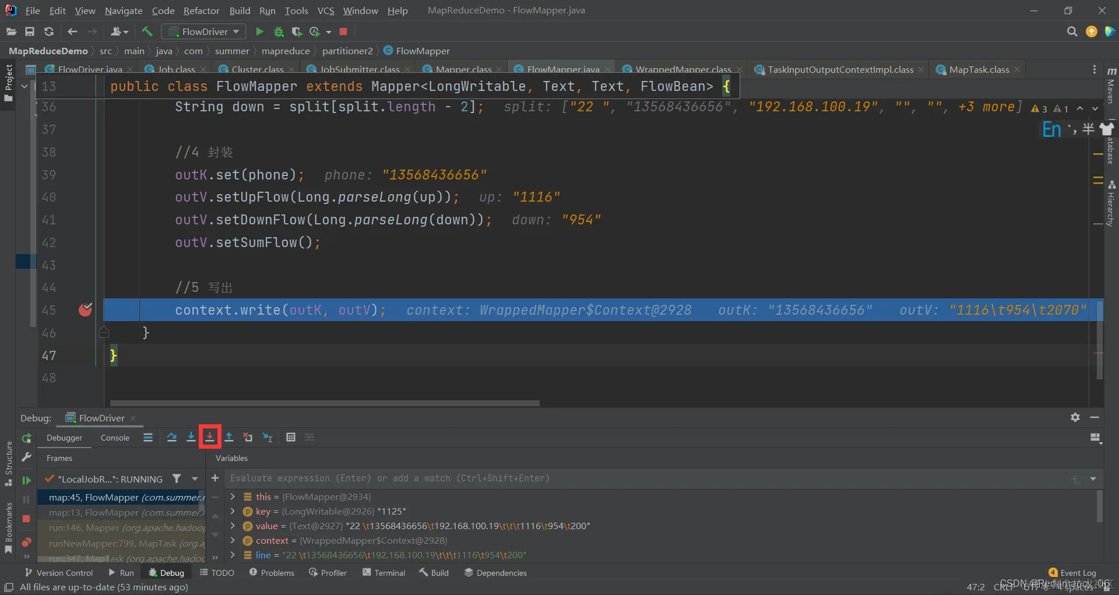
Task: Show execution point in the debug toolbar
Action: pyautogui.click(x=148, y=437)
